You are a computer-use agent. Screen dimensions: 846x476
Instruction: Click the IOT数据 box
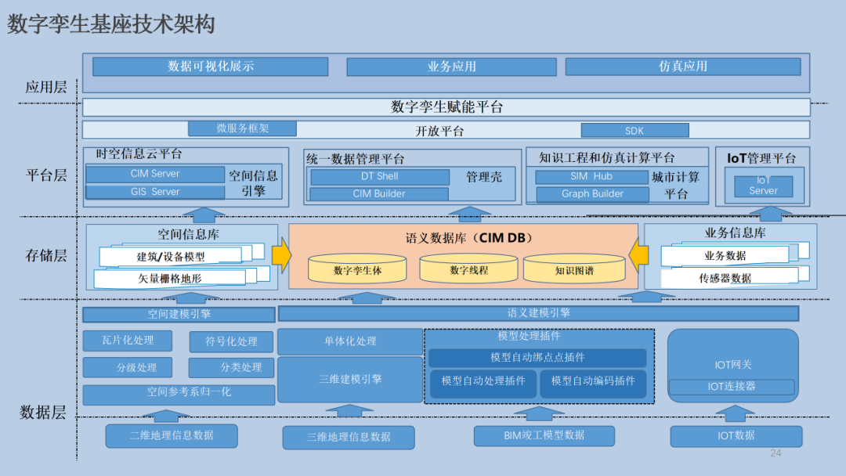[736, 435]
